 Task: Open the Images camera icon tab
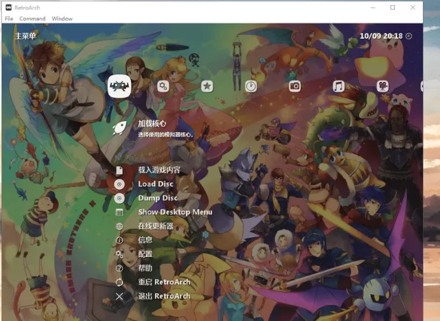(295, 86)
